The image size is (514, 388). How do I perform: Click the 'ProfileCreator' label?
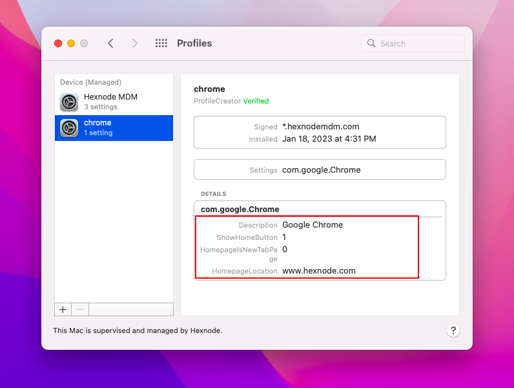pos(217,101)
